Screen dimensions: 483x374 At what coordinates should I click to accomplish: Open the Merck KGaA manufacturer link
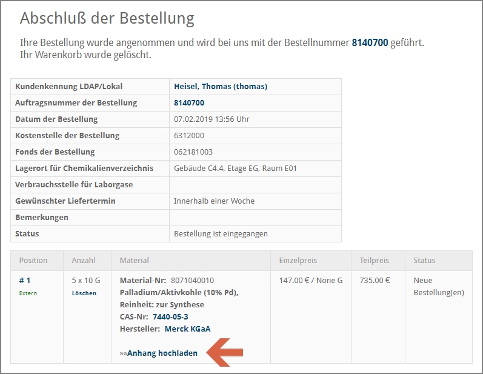point(188,329)
